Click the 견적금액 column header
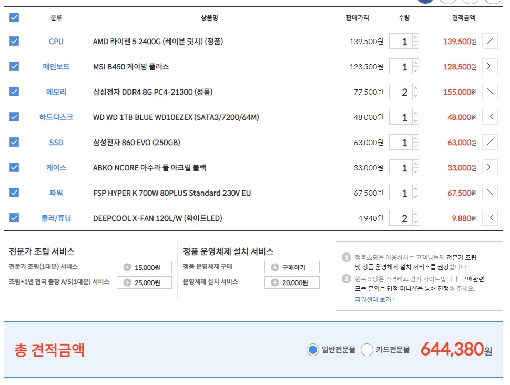Viewport: 510px width, 385px height. [x=464, y=17]
